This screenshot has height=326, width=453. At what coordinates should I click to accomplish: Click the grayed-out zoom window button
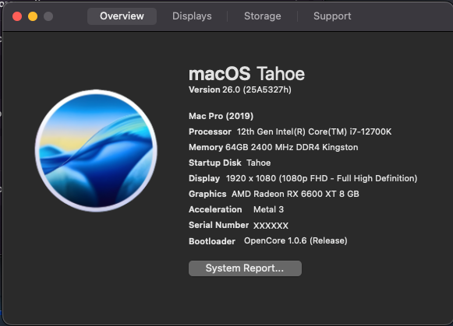coord(48,16)
